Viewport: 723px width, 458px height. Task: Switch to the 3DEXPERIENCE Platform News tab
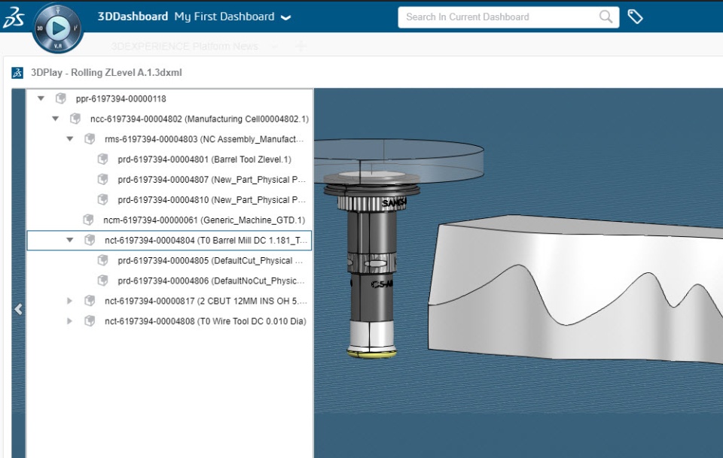(185, 46)
